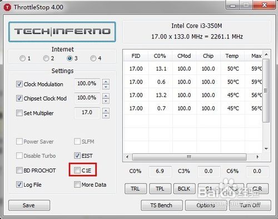
Task: Click the C0% column header
Action: pyautogui.click(x=160, y=56)
